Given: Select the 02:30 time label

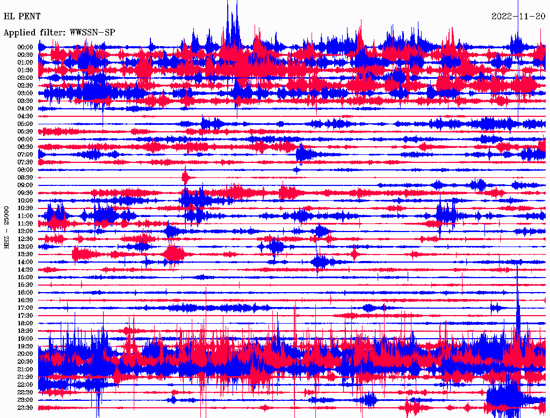Looking at the screenshot, I should point(25,85).
